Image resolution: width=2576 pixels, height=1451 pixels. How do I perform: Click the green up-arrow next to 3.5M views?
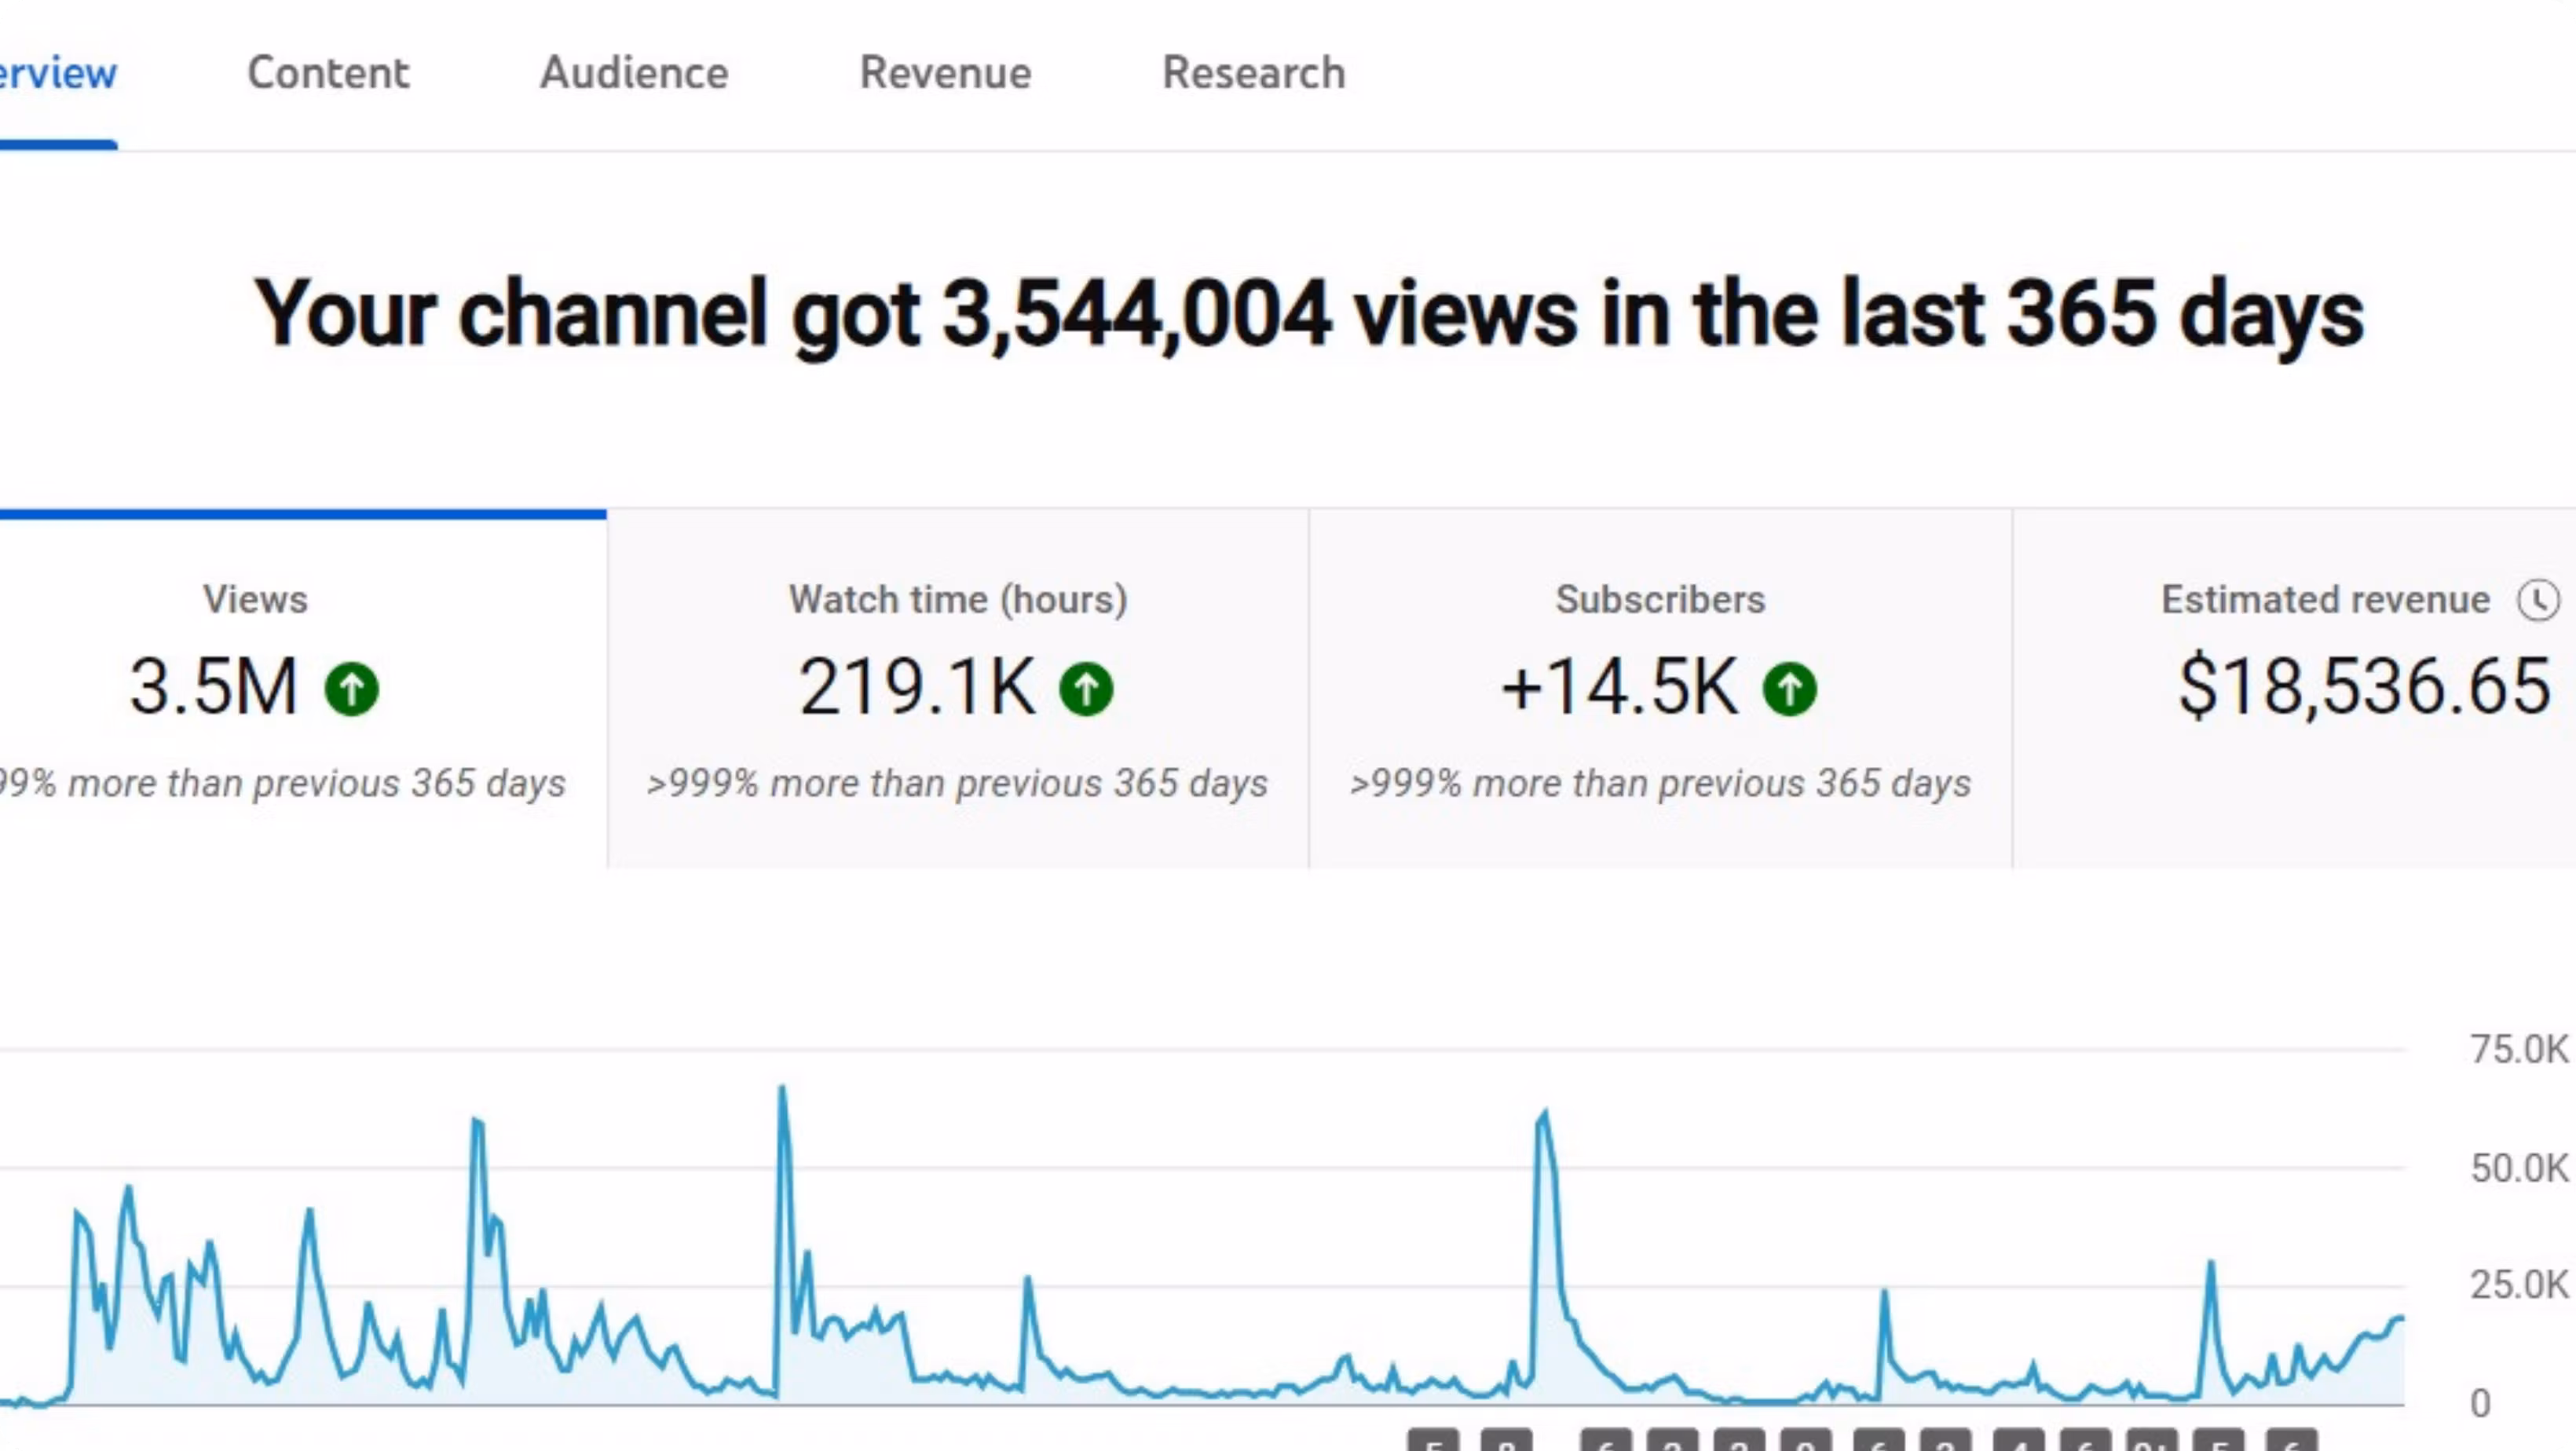pos(352,688)
